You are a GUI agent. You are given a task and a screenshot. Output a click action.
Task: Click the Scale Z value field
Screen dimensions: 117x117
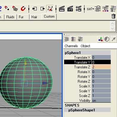(x=101, y=96)
